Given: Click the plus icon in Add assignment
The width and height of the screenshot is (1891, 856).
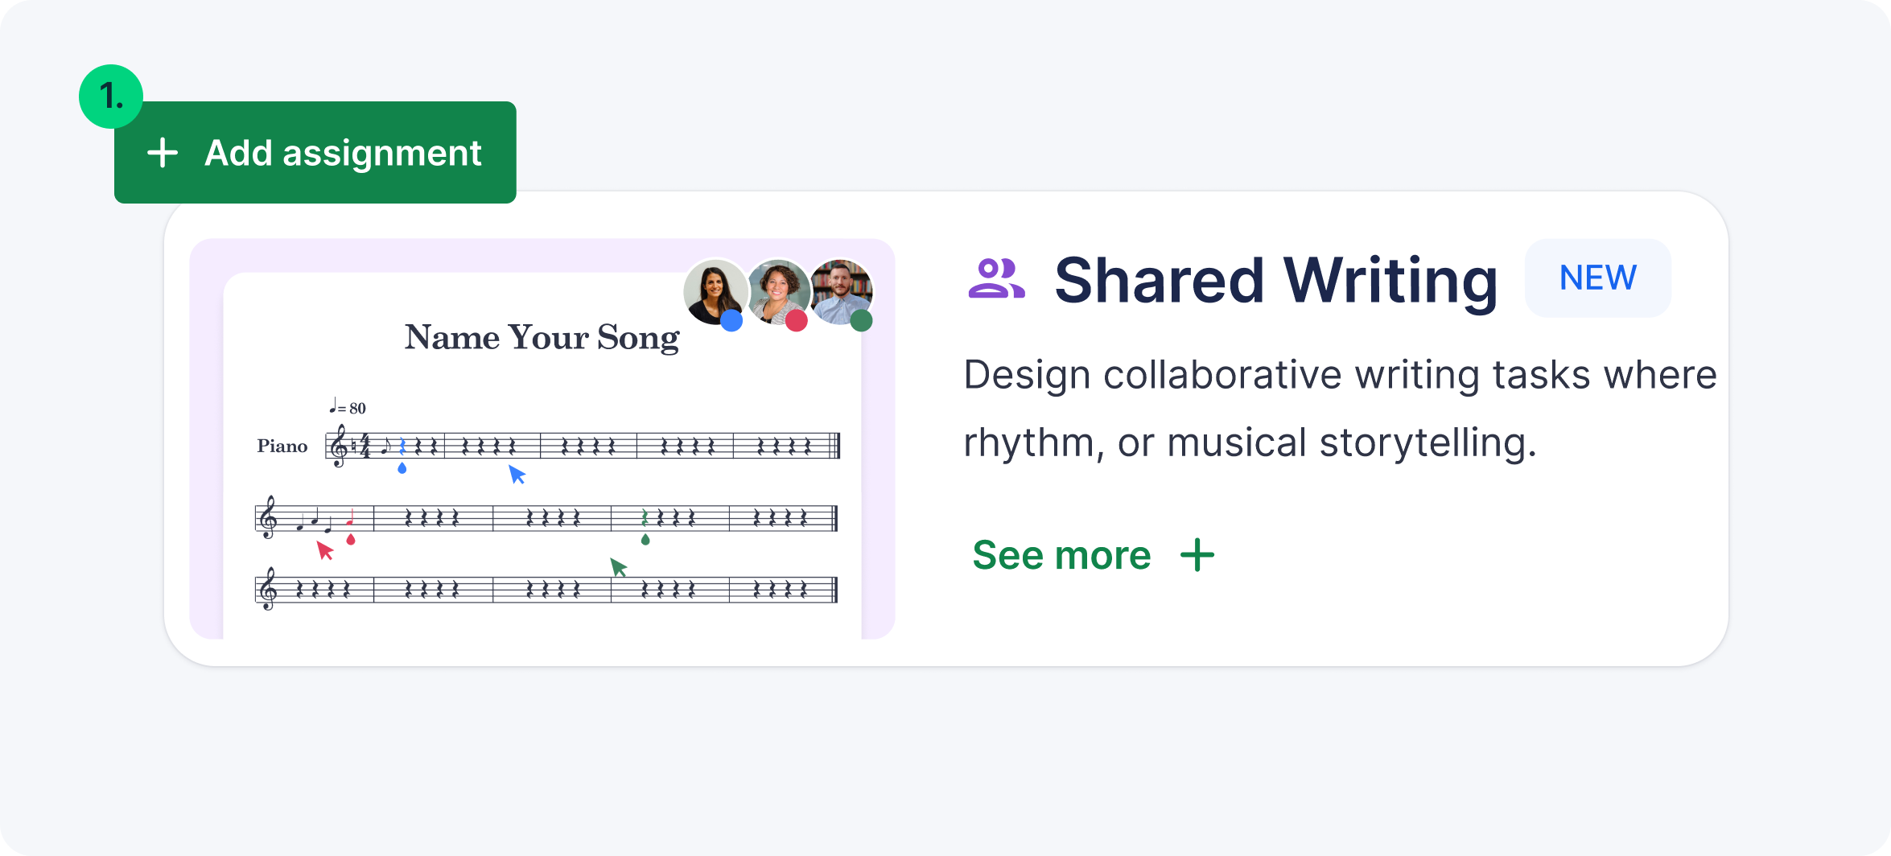Looking at the screenshot, I should [x=163, y=152].
